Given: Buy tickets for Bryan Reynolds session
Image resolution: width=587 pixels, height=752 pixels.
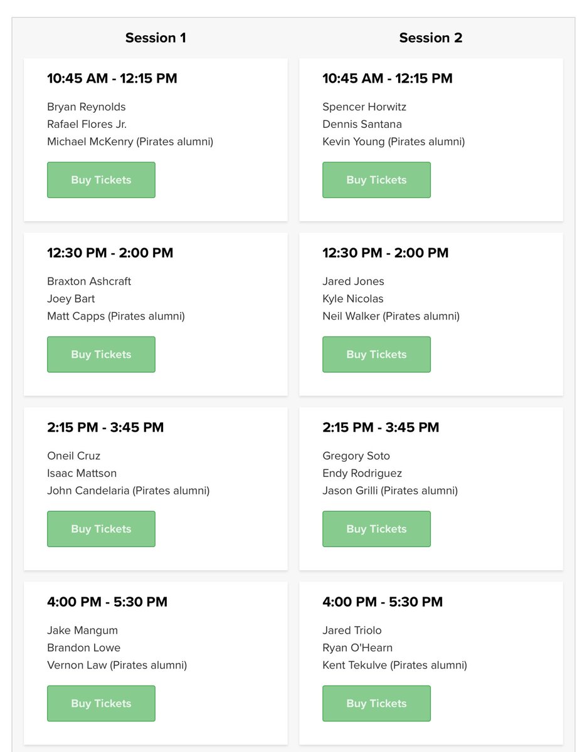Looking at the screenshot, I should [101, 180].
